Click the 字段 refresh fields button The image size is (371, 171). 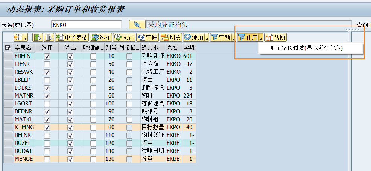pos(147,37)
